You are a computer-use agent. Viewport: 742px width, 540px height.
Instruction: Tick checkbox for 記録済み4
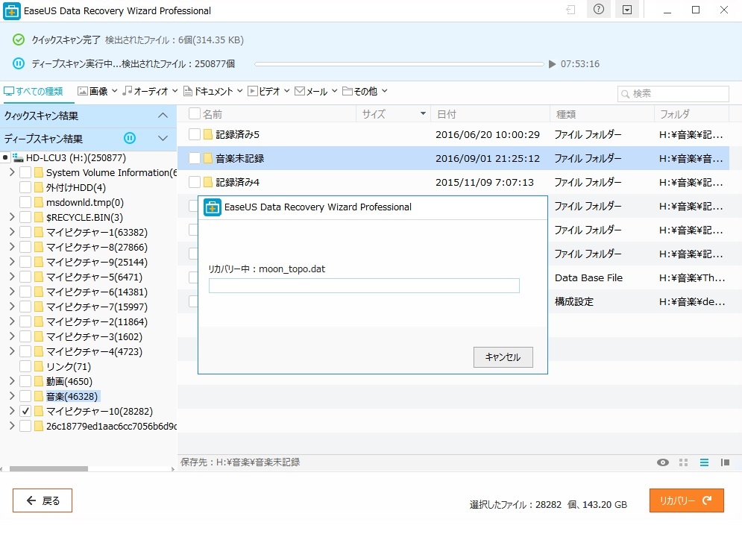click(x=194, y=182)
